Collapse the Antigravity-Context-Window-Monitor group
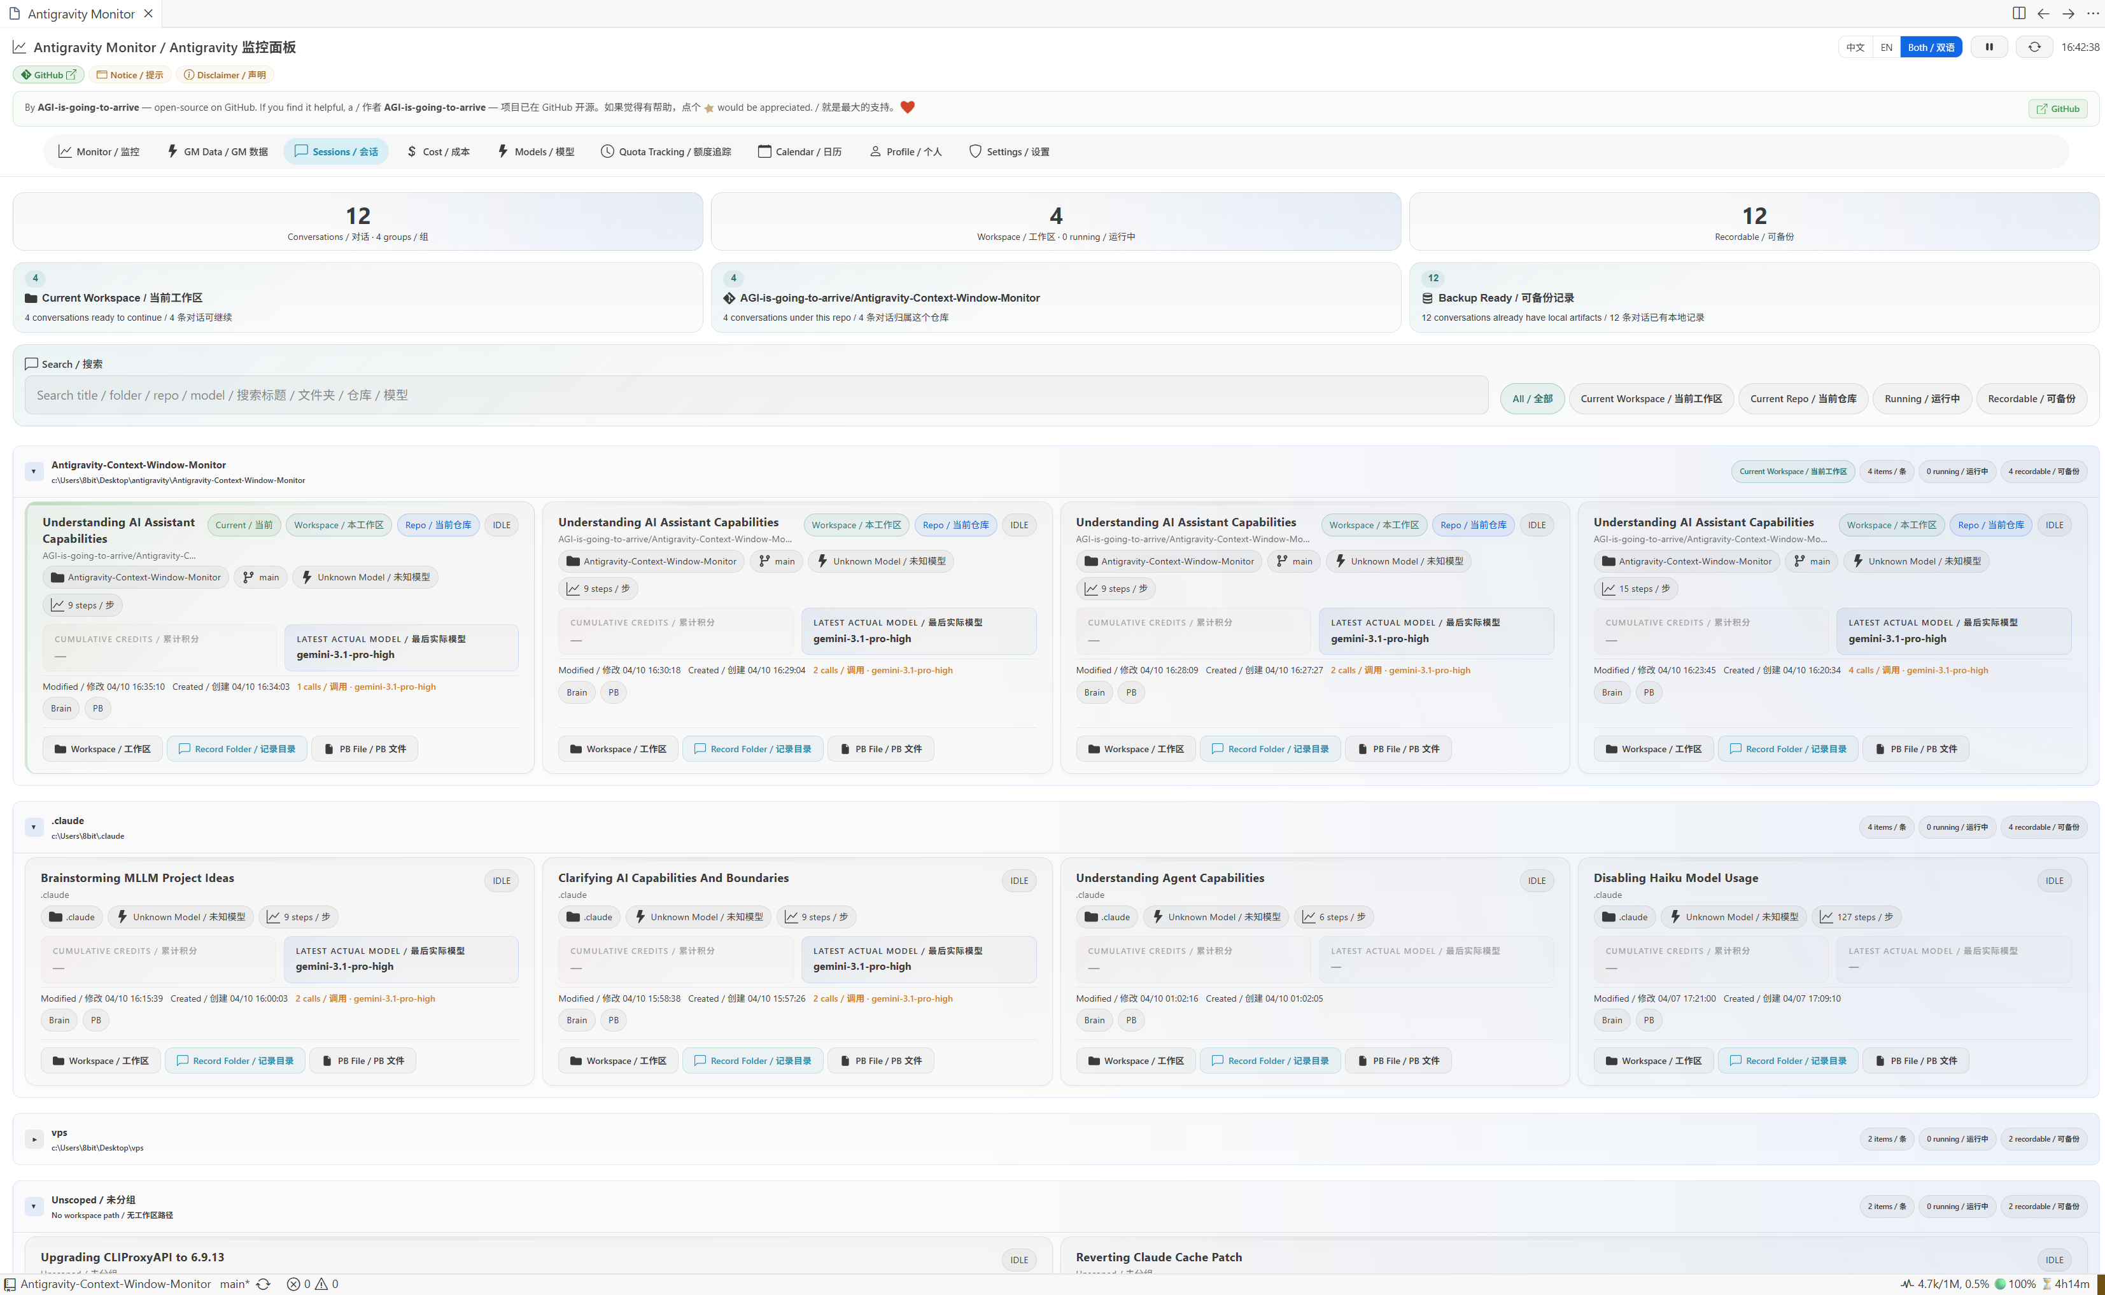The width and height of the screenshot is (2105, 1295). [33, 472]
